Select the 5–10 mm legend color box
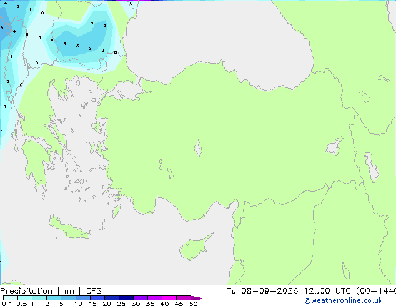This screenshot has height=306, width=396. 68,298
